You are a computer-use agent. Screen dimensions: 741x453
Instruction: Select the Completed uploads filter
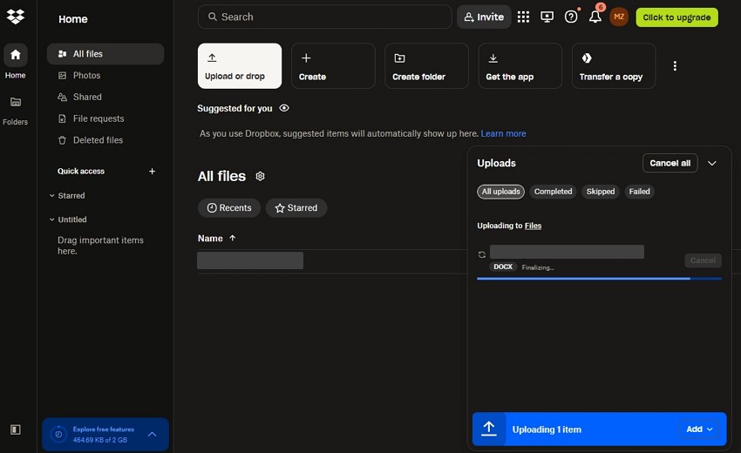point(553,192)
